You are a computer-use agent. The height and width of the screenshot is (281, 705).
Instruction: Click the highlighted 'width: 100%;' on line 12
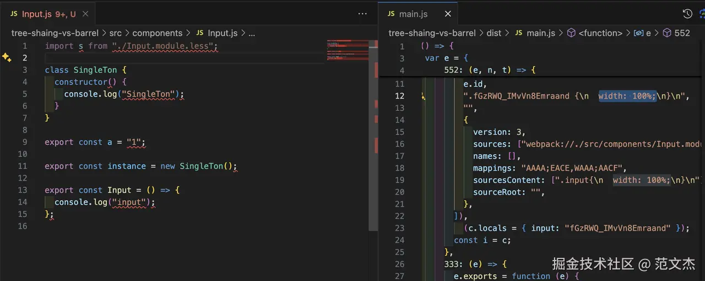tap(628, 96)
